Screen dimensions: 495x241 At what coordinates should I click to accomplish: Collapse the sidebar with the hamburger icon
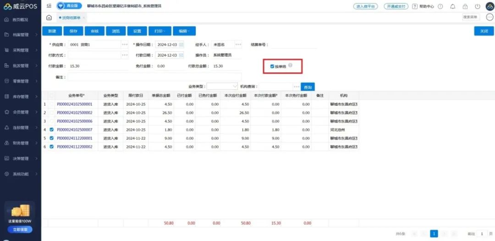click(49, 6)
